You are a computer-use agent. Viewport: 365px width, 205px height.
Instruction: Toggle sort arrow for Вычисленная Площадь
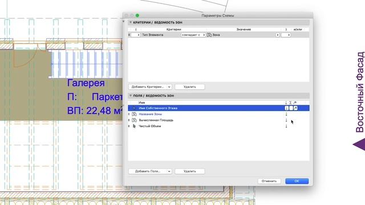coord(286,120)
